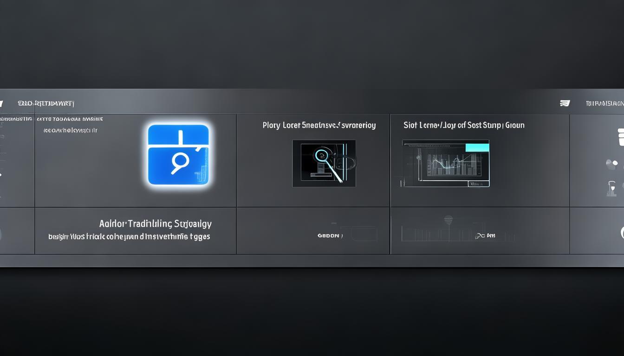The height and width of the screenshot is (356, 624).
Task: Click the partial circle icon at bottom right
Action: [x=621, y=233]
